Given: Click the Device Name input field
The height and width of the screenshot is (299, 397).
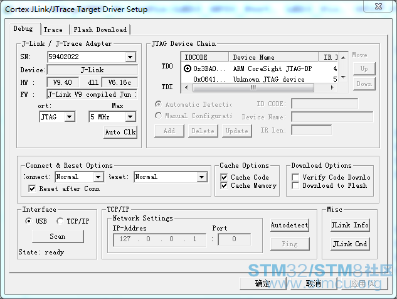Looking at the screenshot, I should click(x=332, y=117).
